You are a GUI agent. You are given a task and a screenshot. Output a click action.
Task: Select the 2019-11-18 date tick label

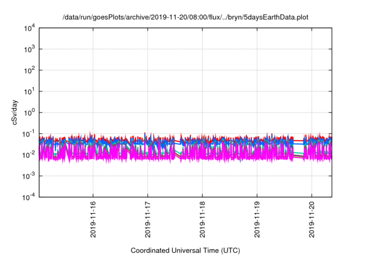pyautogui.click(x=202, y=219)
